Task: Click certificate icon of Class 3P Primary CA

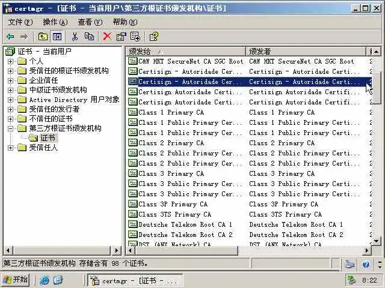Action: coord(132,204)
